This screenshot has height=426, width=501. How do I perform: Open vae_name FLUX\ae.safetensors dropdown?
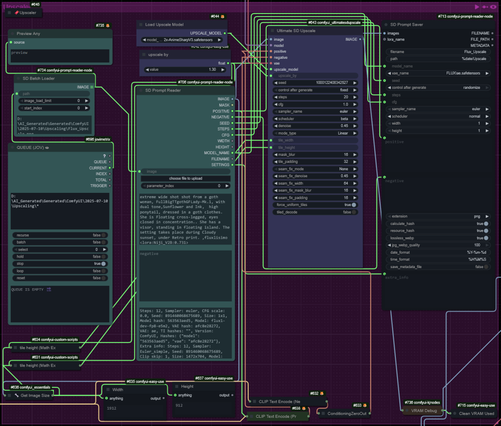point(438,73)
